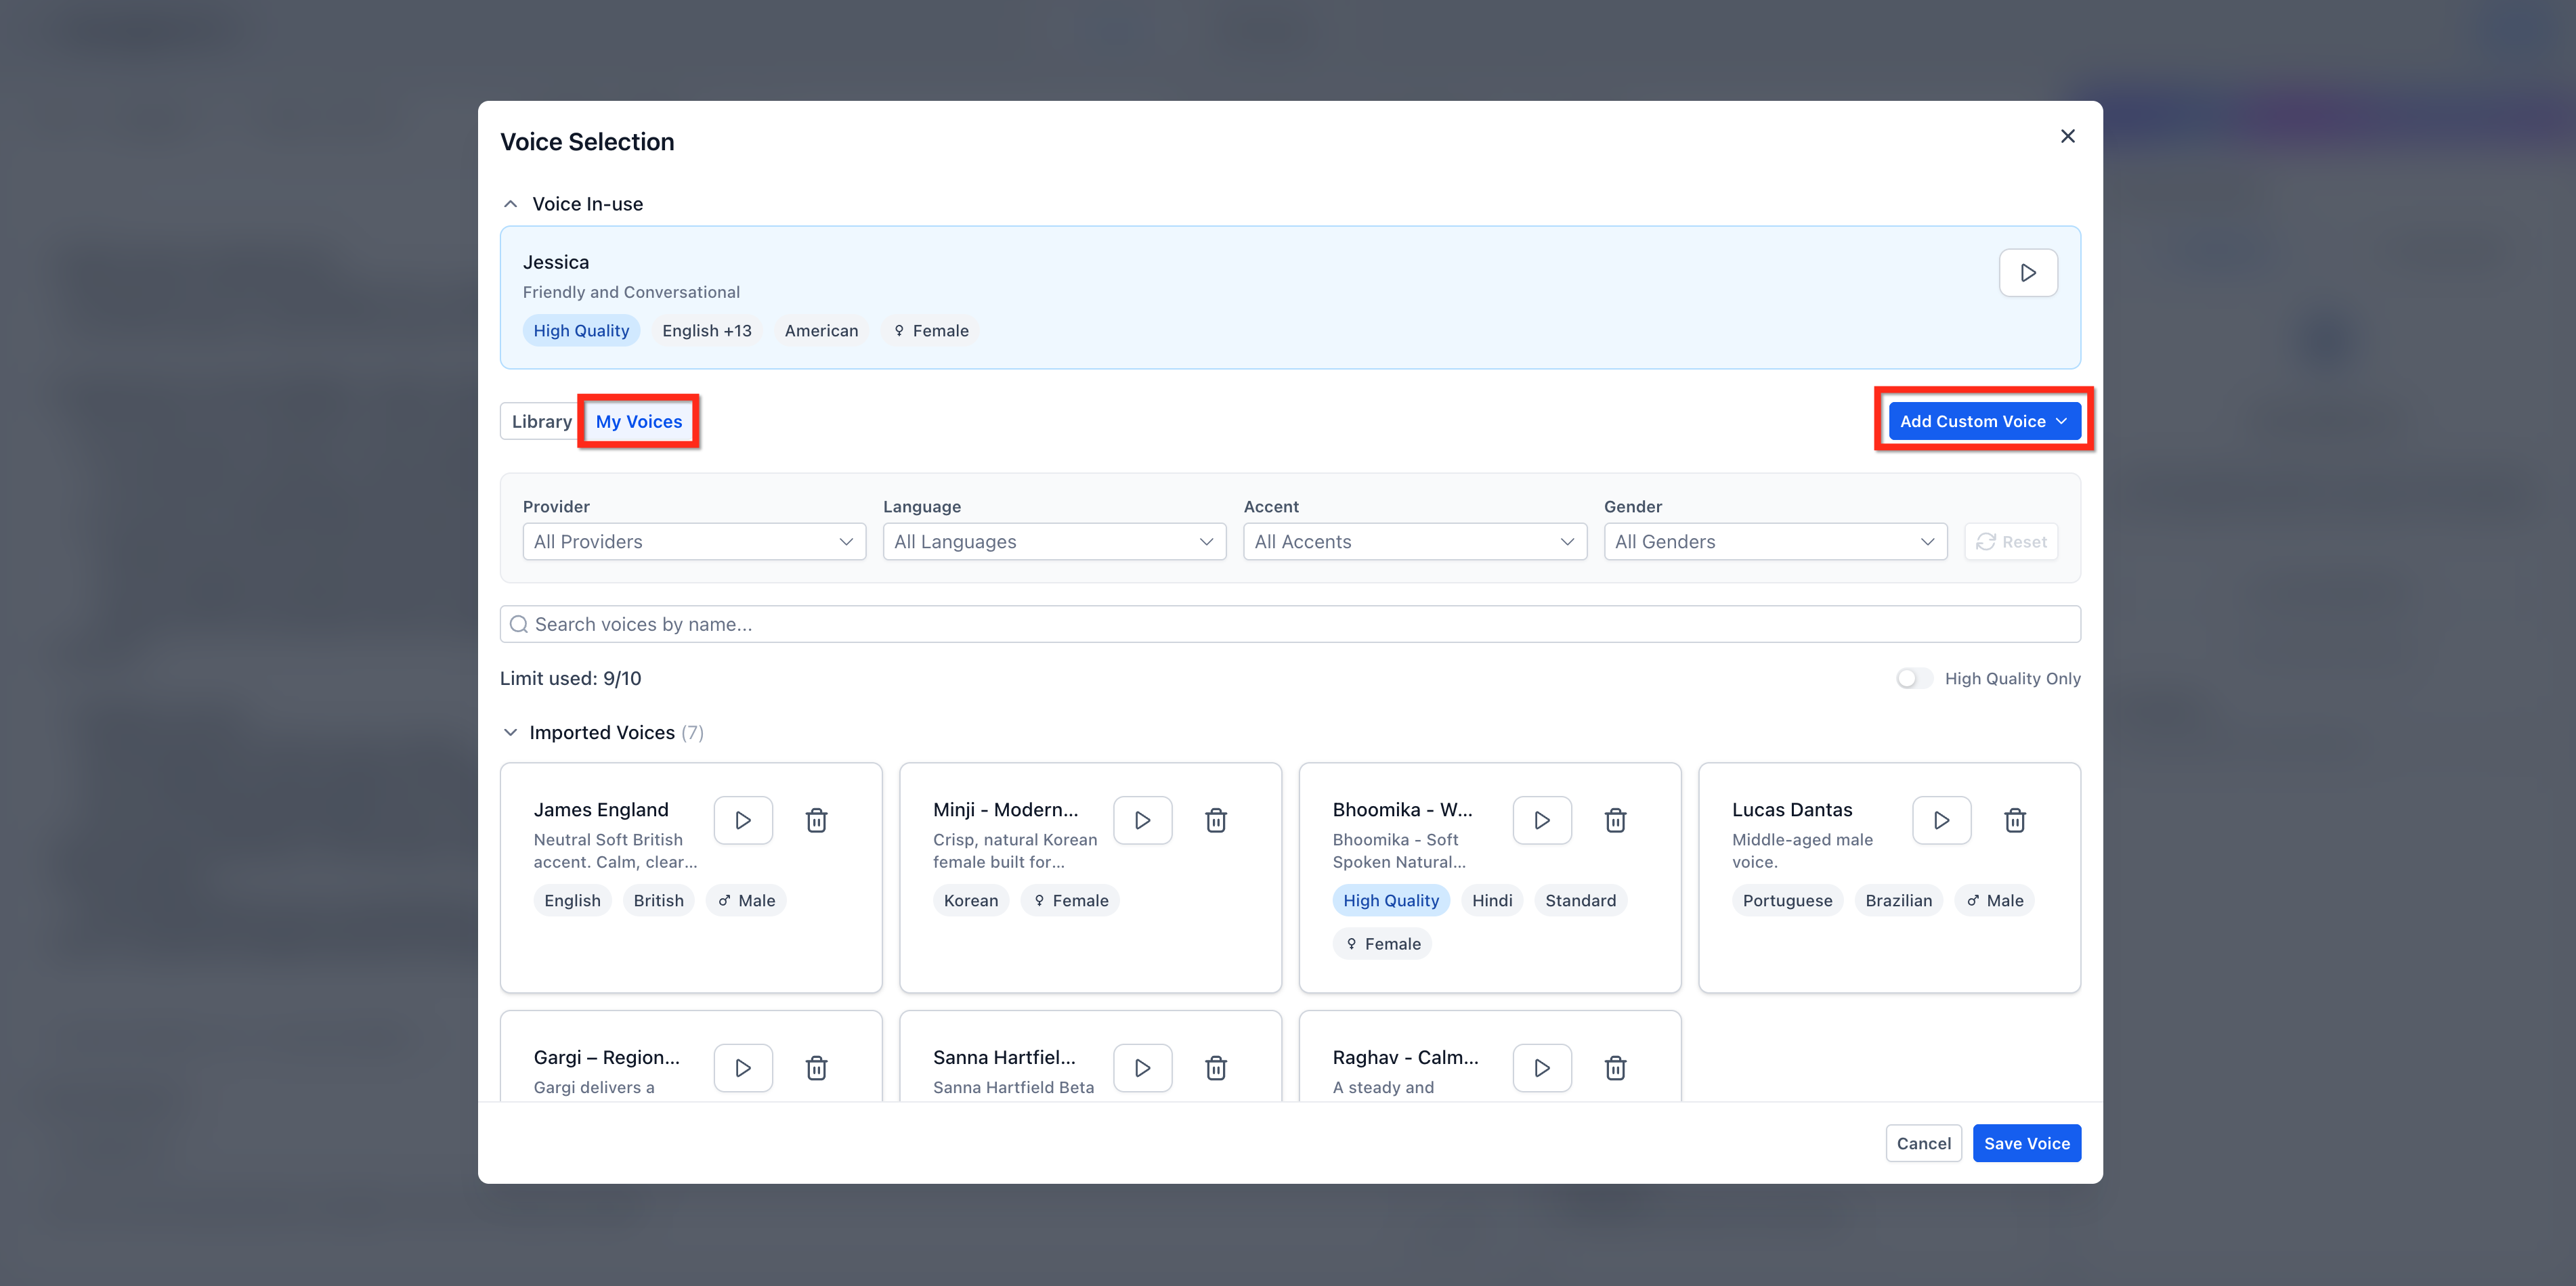2576x1286 pixels.
Task: Click Bhoomika's Hindi tag
Action: pos(1492,900)
